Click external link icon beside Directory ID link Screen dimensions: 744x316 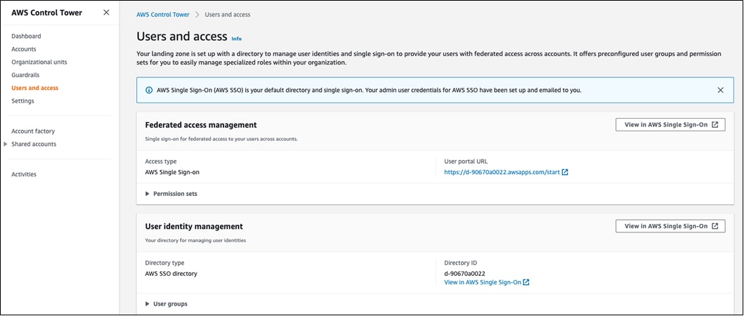pyautogui.click(x=526, y=282)
